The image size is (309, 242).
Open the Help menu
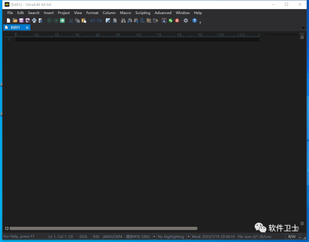[x=198, y=13]
